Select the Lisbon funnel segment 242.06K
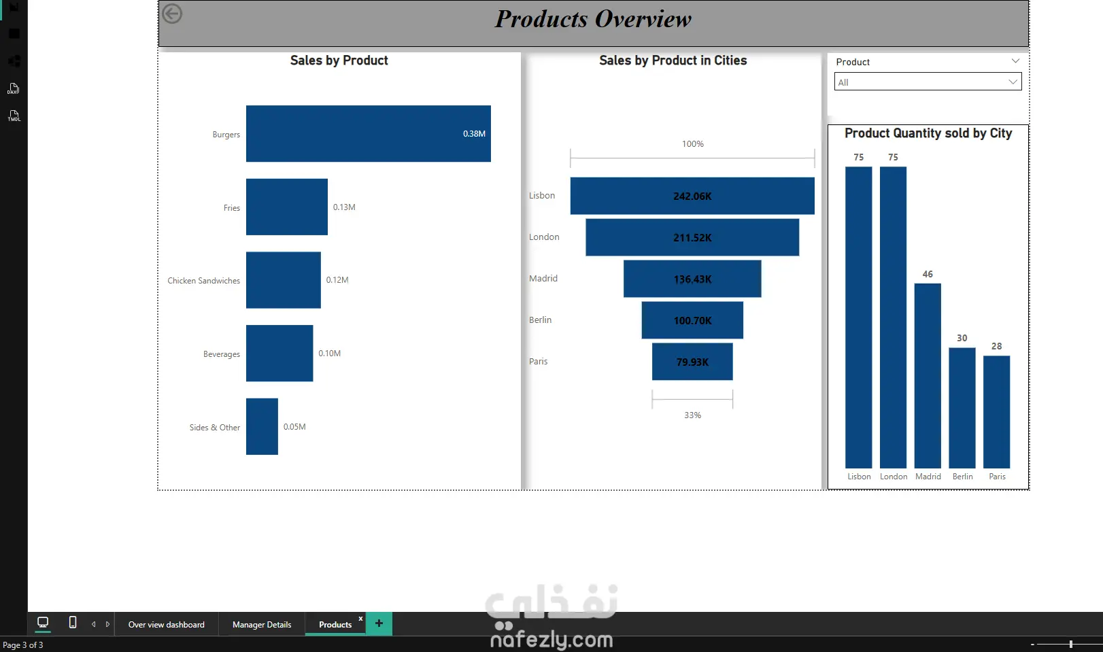The height and width of the screenshot is (652, 1103). click(692, 196)
